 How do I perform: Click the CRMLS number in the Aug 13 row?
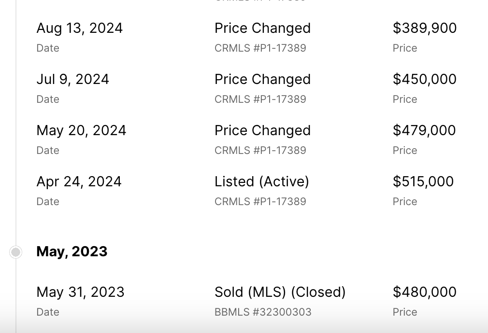[x=260, y=48]
